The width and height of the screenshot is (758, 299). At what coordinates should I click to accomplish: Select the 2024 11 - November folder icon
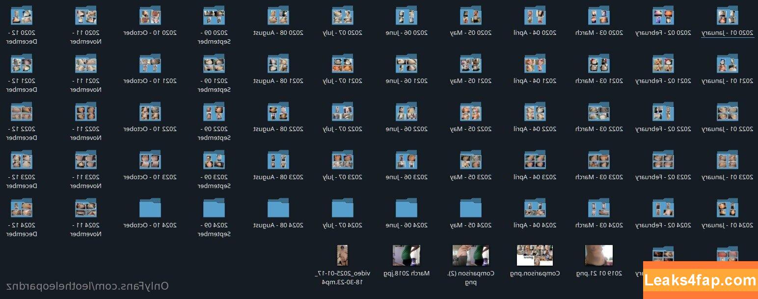pyautogui.click(x=86, y=208)
